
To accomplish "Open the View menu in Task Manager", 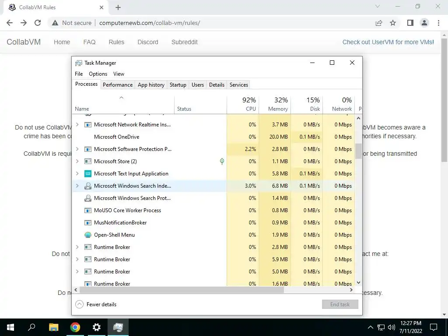I will click(x=119, y=74).
